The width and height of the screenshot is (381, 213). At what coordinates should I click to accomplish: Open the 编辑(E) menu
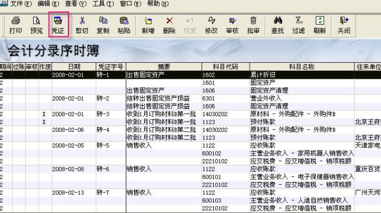(x=49, y=4)
